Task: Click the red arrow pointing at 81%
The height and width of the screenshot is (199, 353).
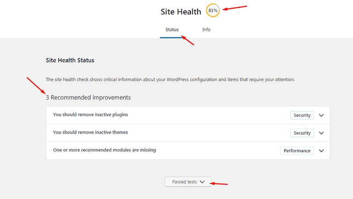Action: (235, 8)
